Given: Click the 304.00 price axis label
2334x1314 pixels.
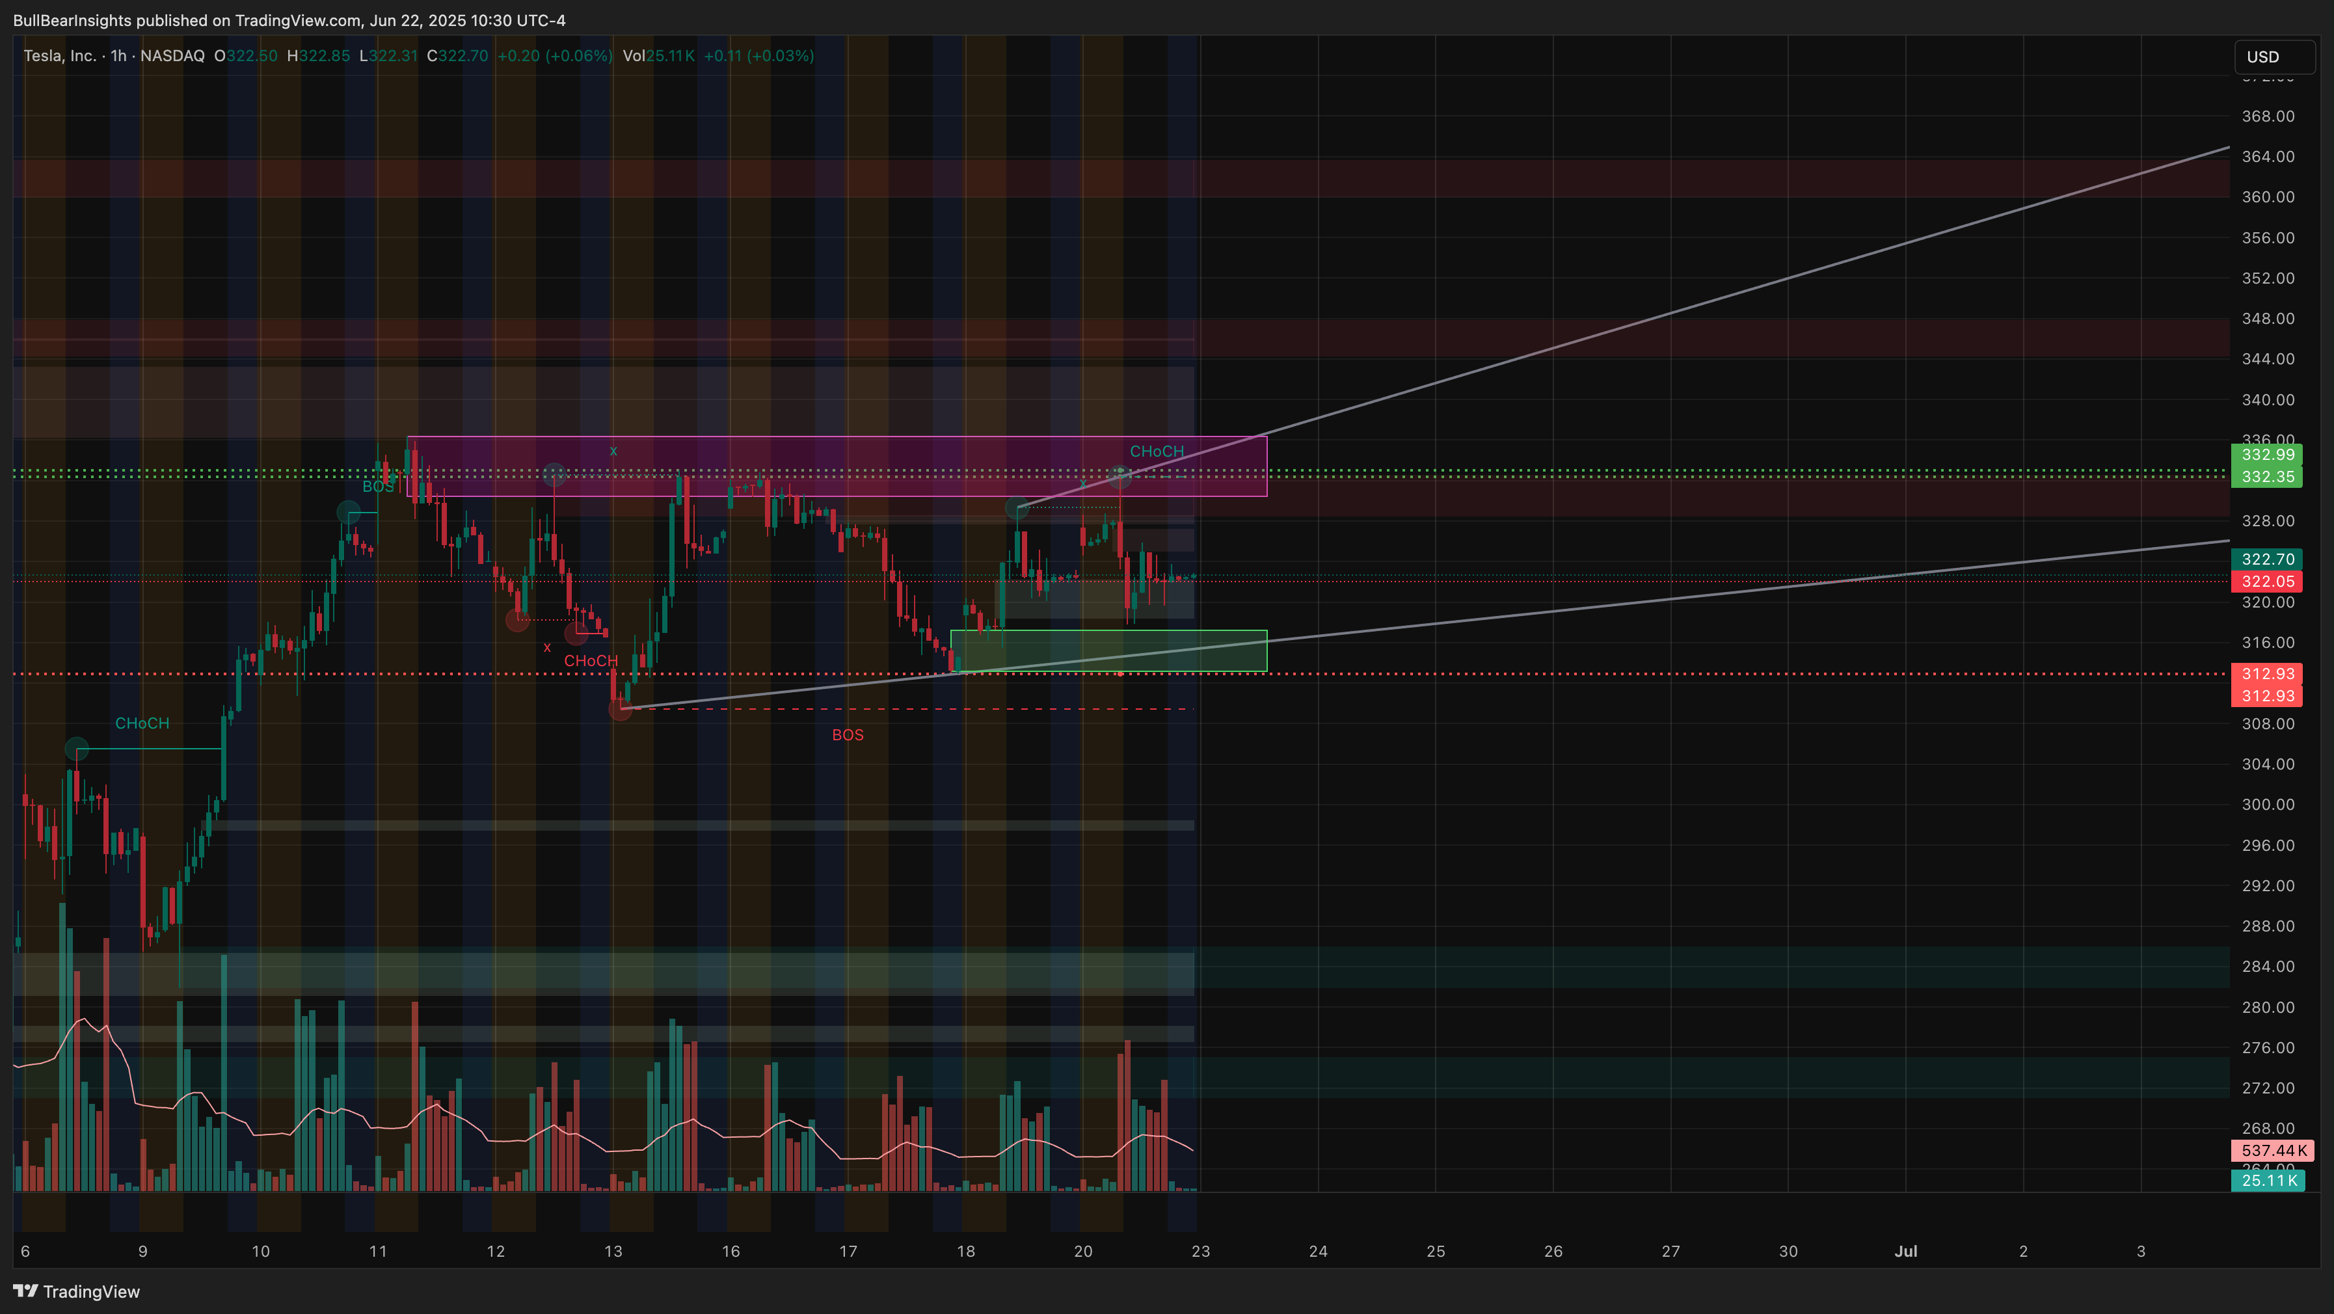Looking at the screenshot, I should click(x=2269, y=764).
